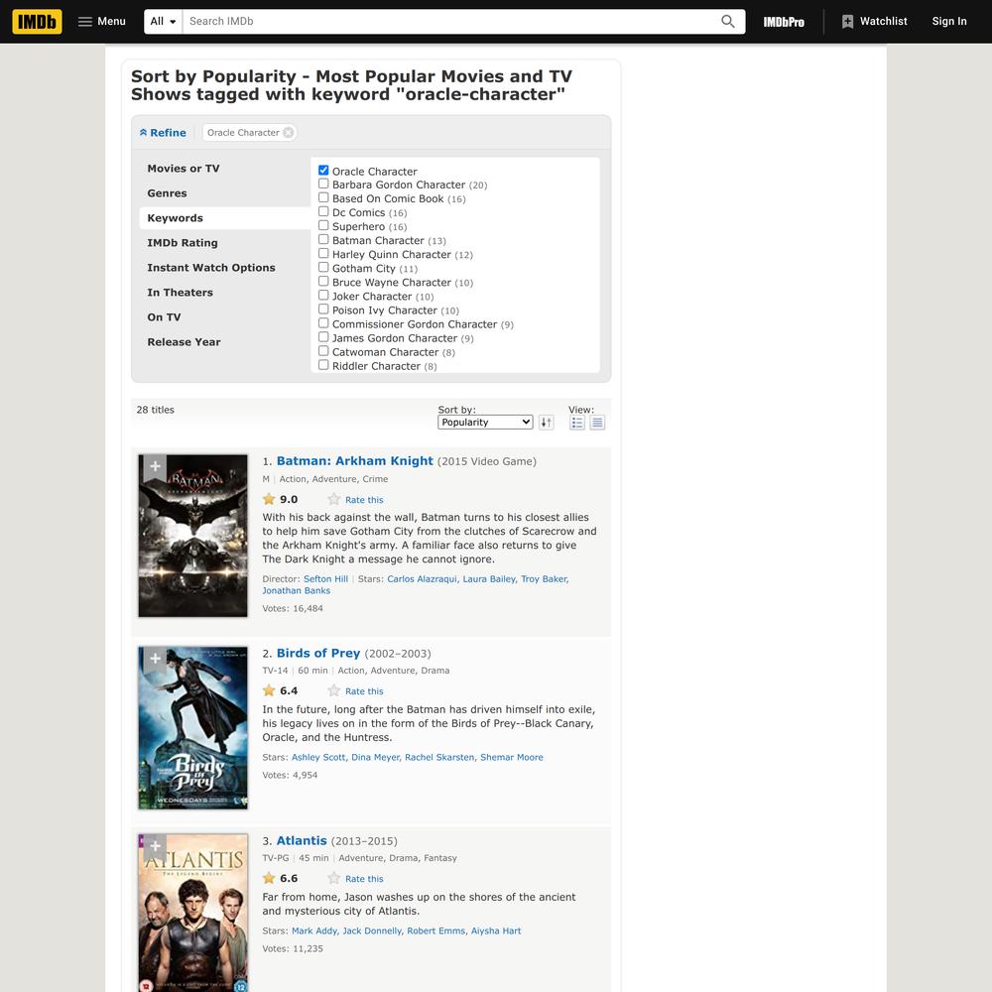The width and height of the screenshot is (992, 992).
Task: Open the Sort by Popularity dropdown
Action: tap(485, 422)
